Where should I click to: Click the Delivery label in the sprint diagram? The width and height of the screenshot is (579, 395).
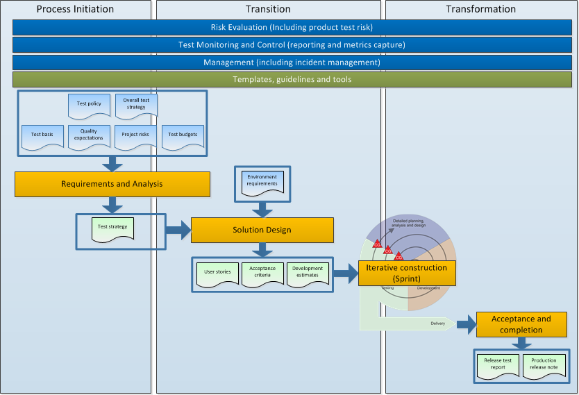point(438,323)
